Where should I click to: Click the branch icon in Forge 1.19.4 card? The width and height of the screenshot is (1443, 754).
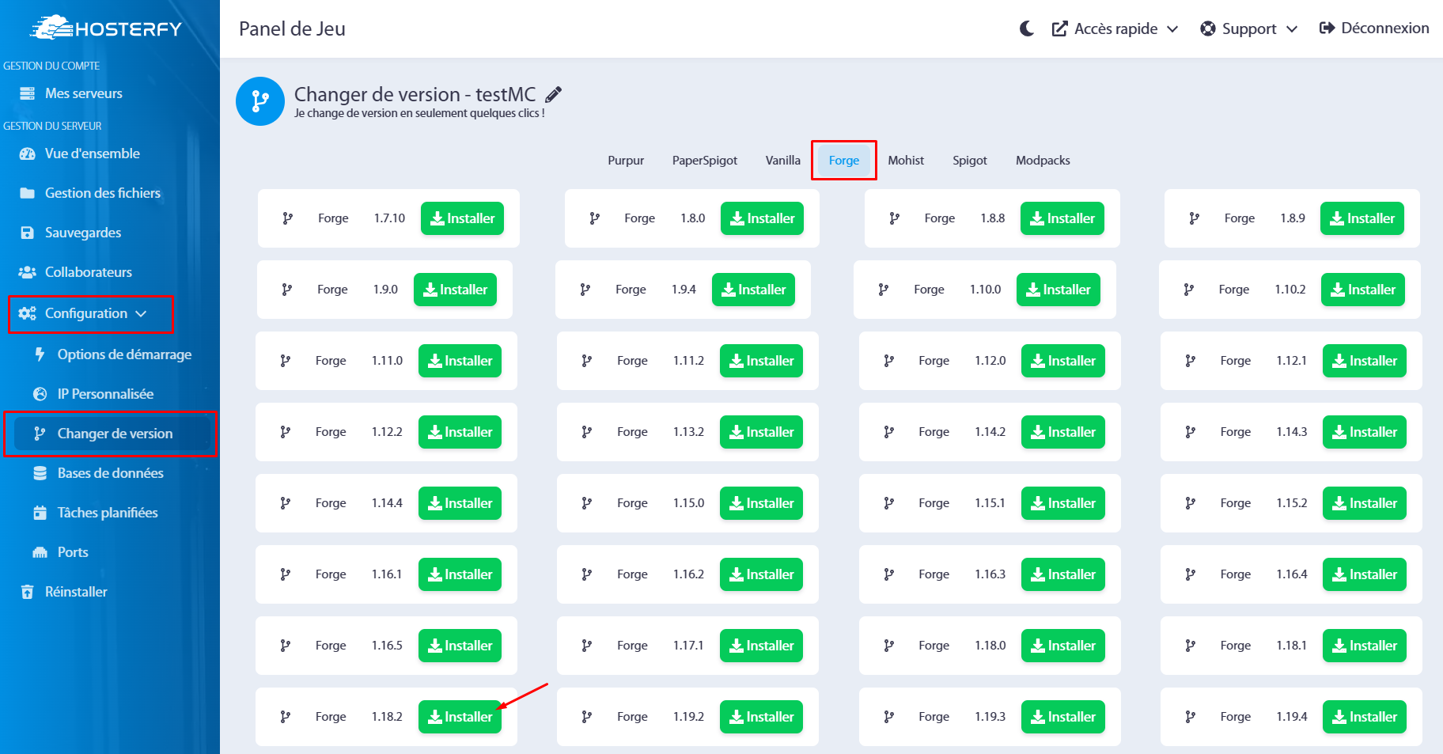pyautogui.click(x=1191, y=717)
